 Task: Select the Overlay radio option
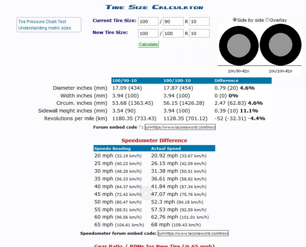click(267, 20)
